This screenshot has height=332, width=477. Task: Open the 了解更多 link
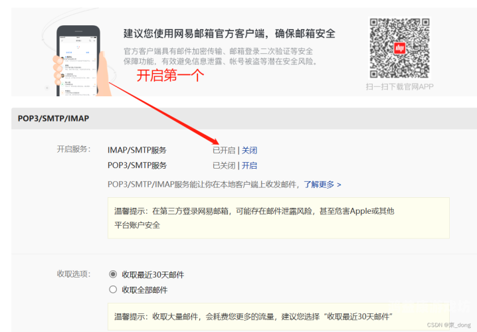322,185
